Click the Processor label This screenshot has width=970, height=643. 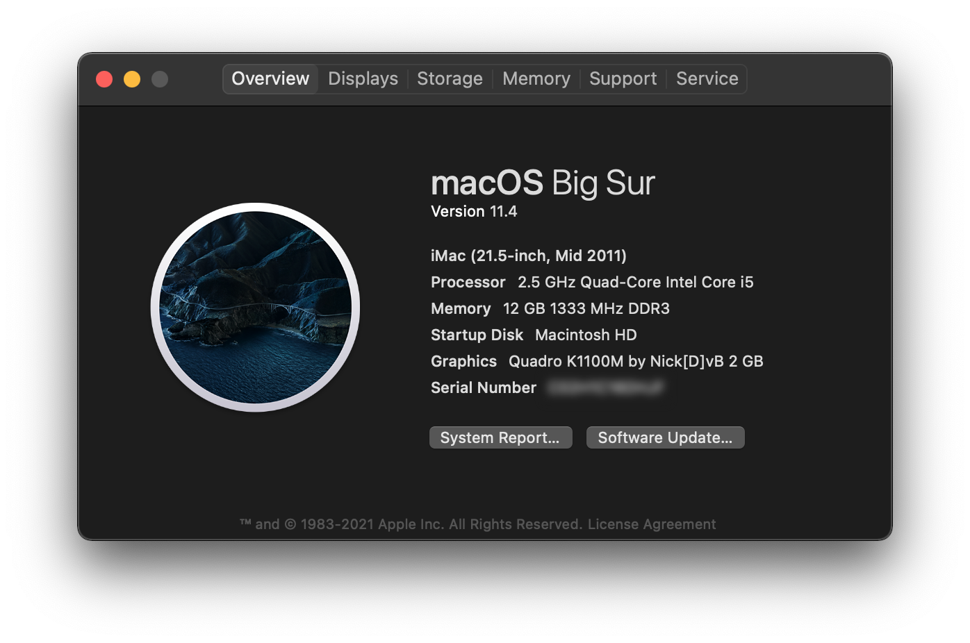click(468, 282)
